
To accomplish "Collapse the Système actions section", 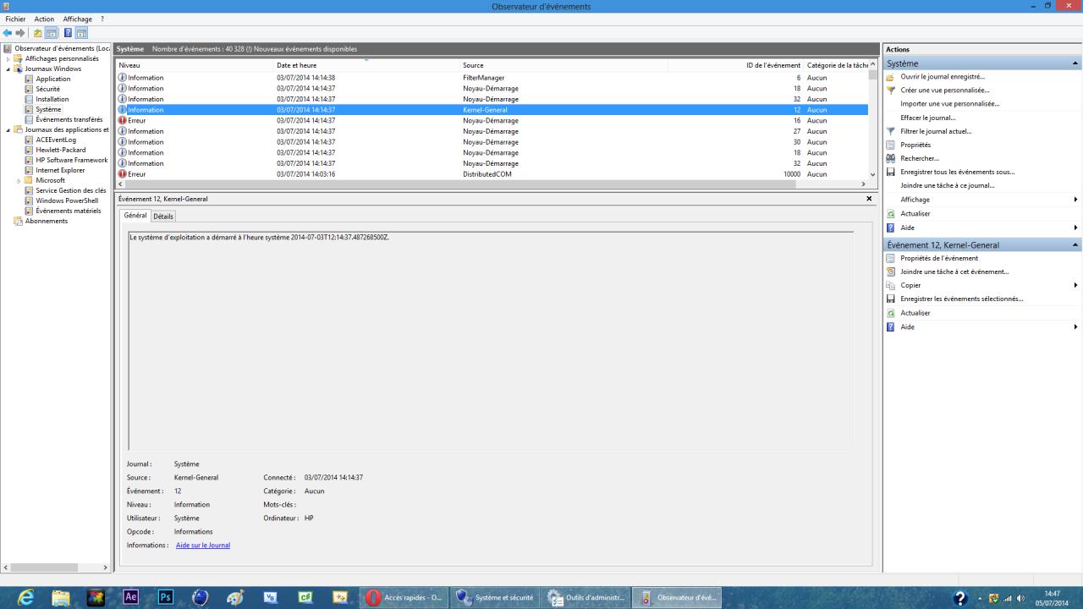I will click(x=1075, y=63).
